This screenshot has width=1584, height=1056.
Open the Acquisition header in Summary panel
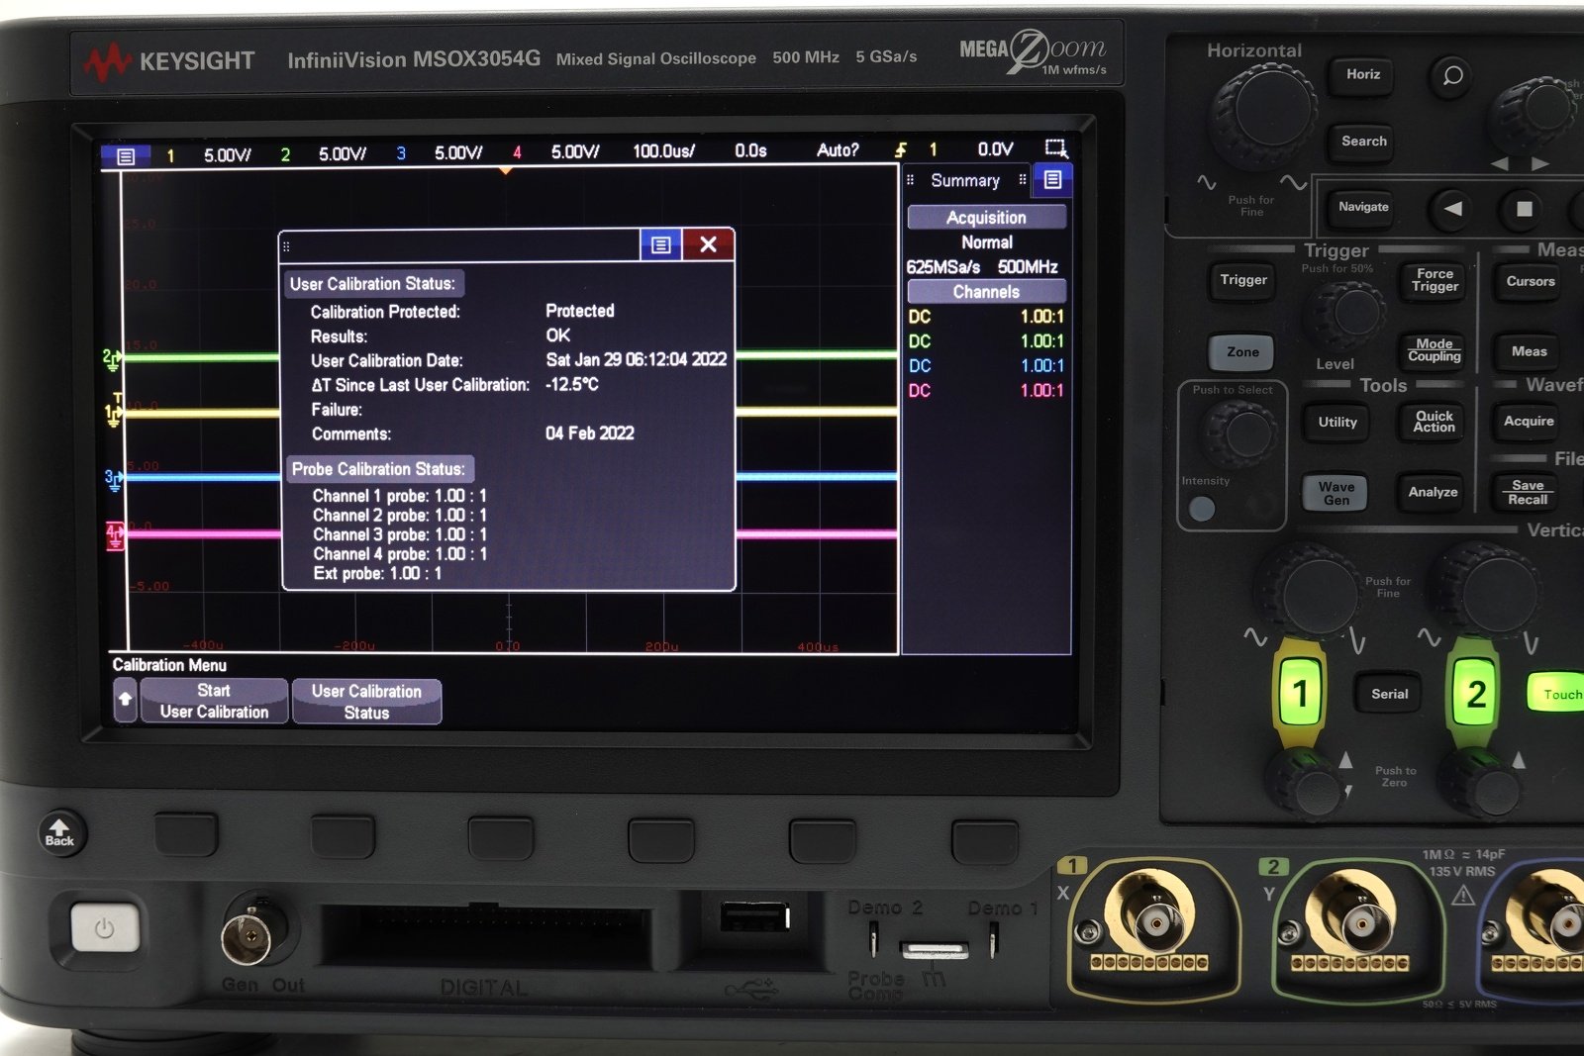click(986, 217)
